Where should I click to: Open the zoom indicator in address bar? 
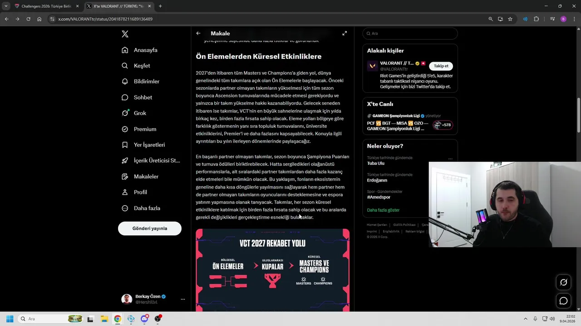pos(490,19)
